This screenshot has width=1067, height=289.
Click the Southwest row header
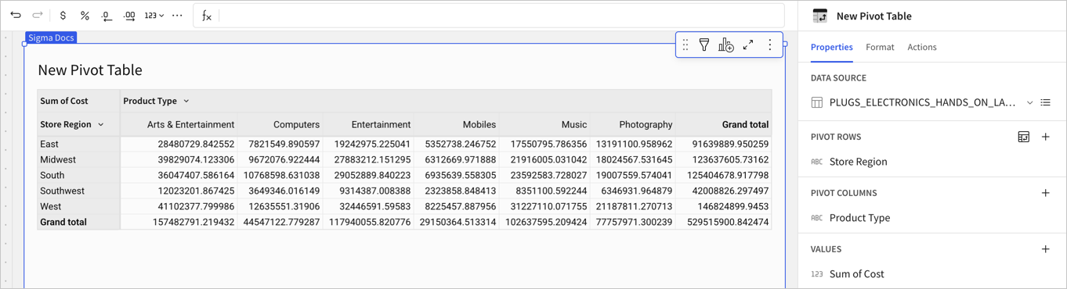point(78,191)
